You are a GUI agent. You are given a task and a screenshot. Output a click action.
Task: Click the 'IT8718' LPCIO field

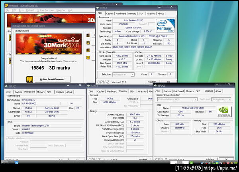[x=52, y=116]
